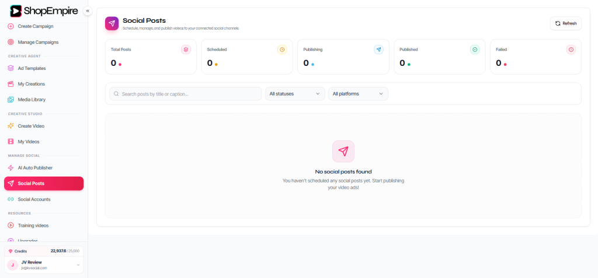The width and height of the screenshot is (598, 278).
Task: Click the Social Accounts link icon
Action: [11, 199]
